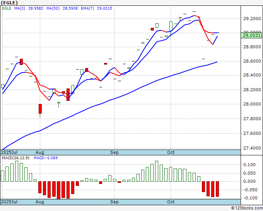This screenshot has width=263, height=211.
Task: Click the 28.0000 price axis label
Action: [252, 104]
